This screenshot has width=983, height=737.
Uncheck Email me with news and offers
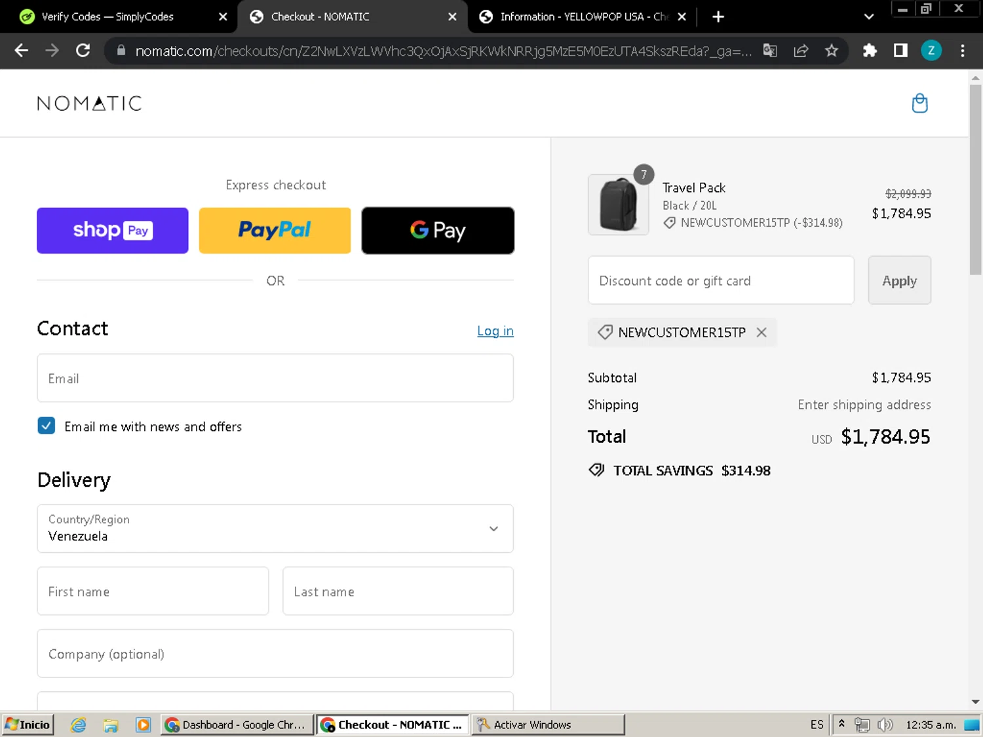coord(47,426)
